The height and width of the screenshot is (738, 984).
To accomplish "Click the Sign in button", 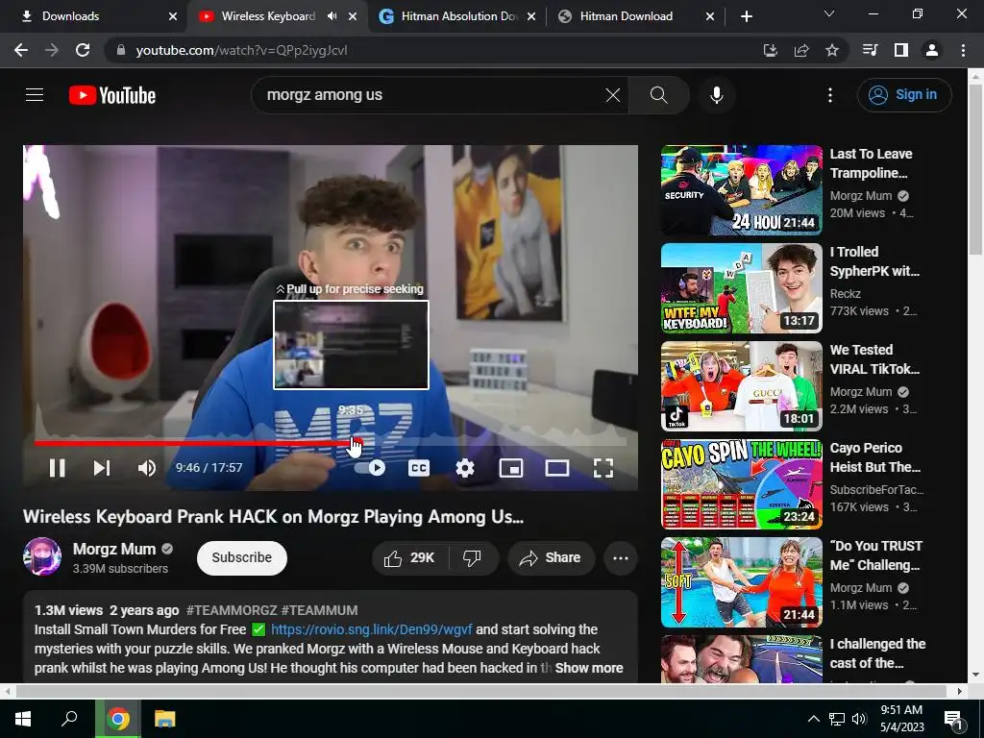I will coord(903,95).
